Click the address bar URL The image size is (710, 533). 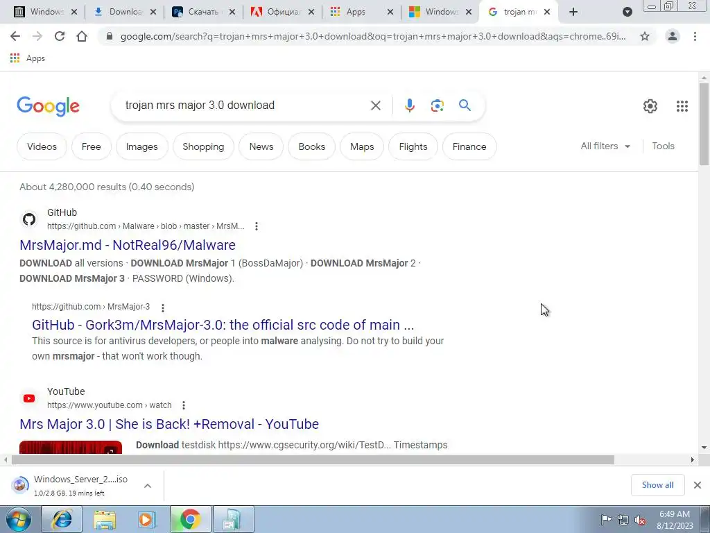coord(372,36)
